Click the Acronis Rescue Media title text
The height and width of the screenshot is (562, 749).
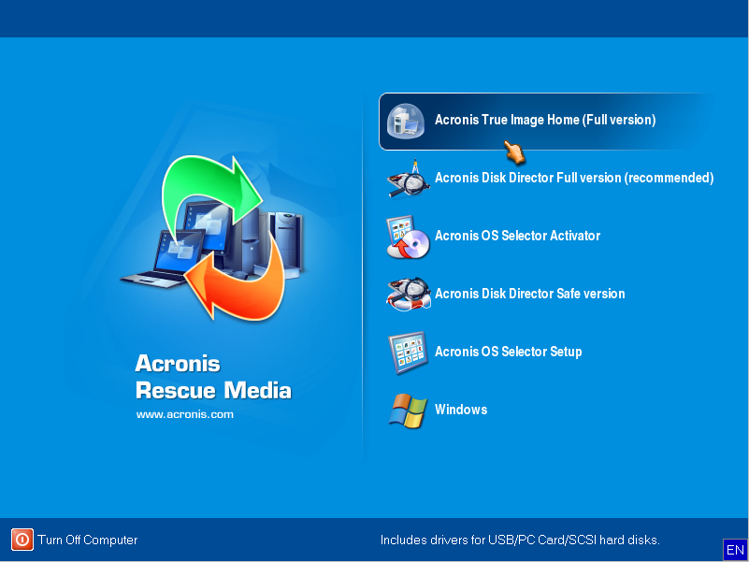(x=213, y=377)
